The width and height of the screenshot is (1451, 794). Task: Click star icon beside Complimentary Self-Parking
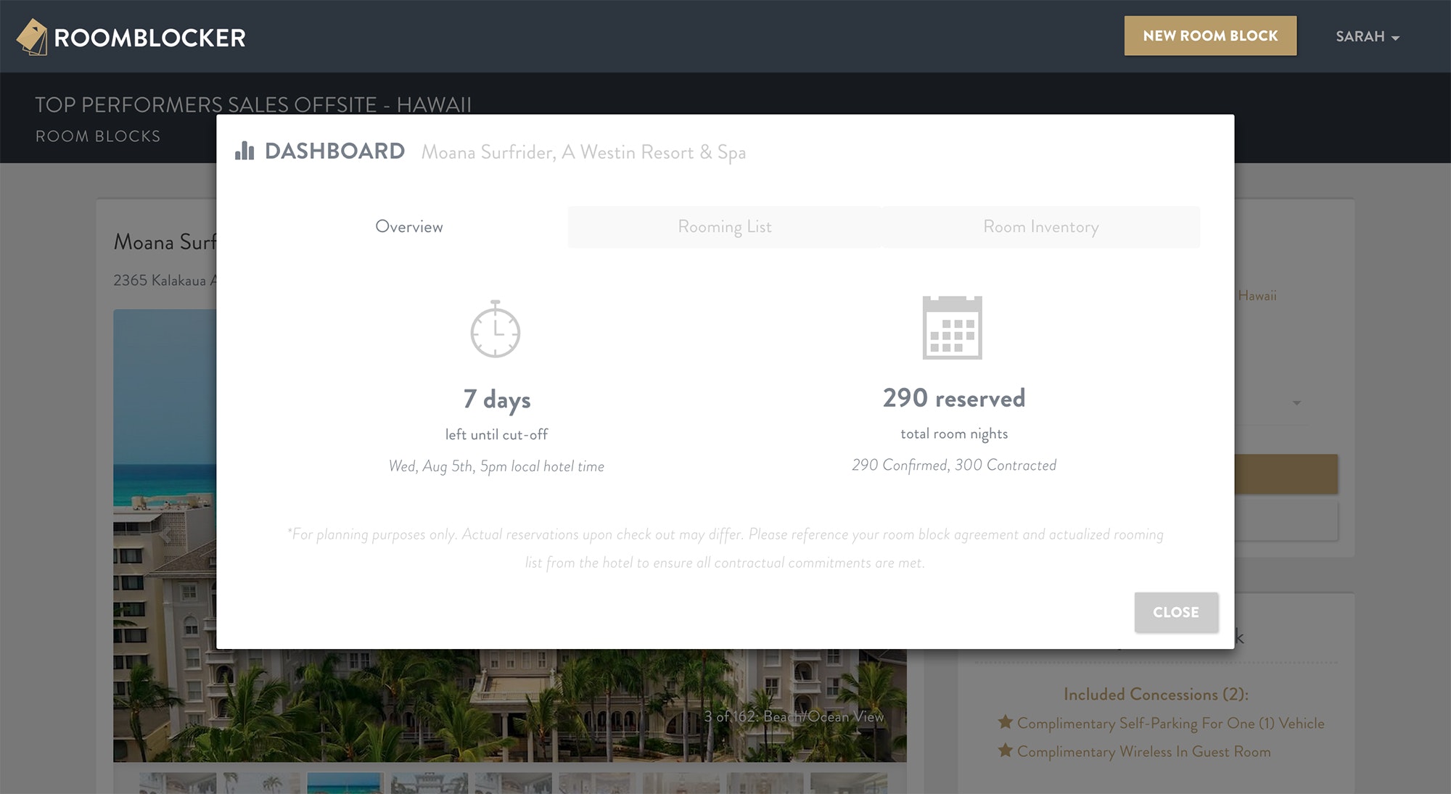pos(1005,722)
